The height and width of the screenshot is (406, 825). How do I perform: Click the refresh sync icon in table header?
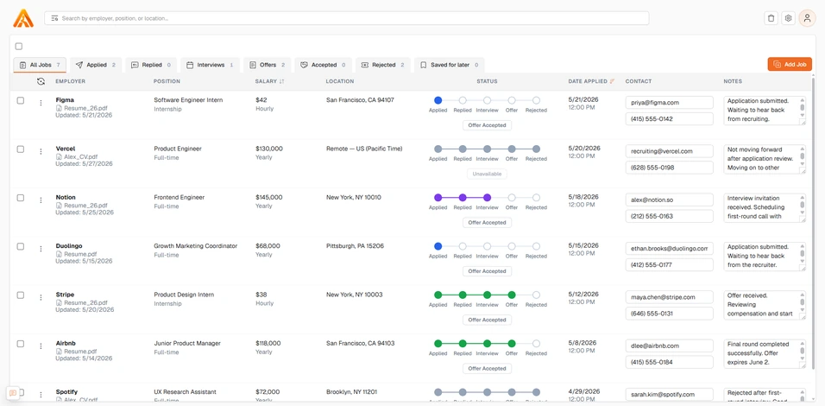point(41,81)
